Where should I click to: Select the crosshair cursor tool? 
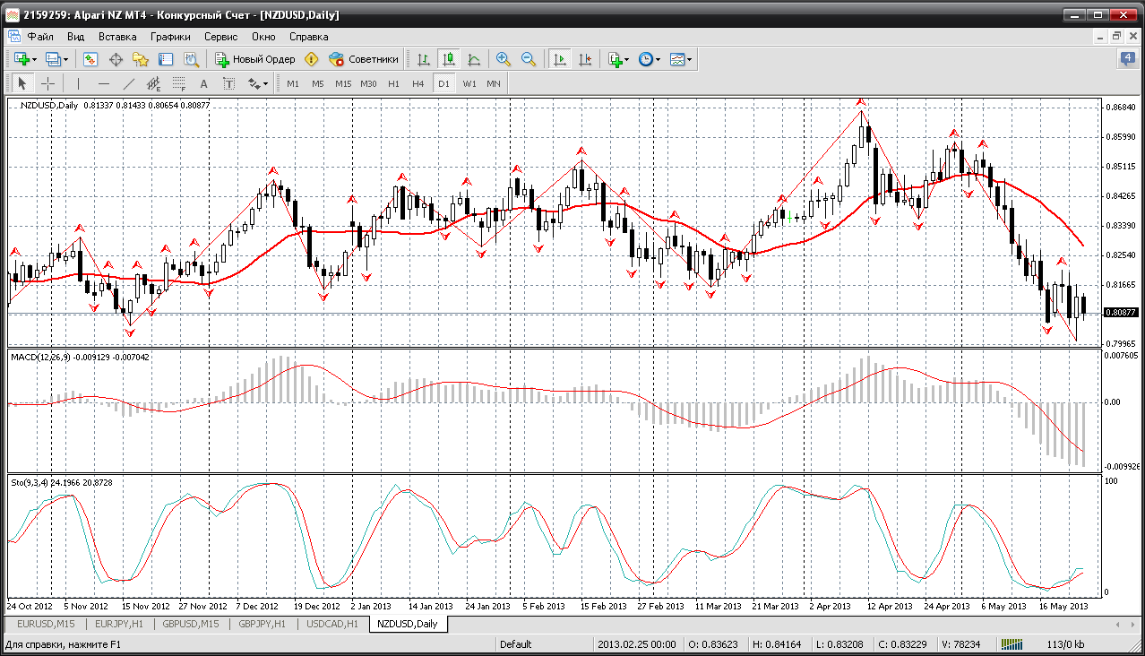48,83
